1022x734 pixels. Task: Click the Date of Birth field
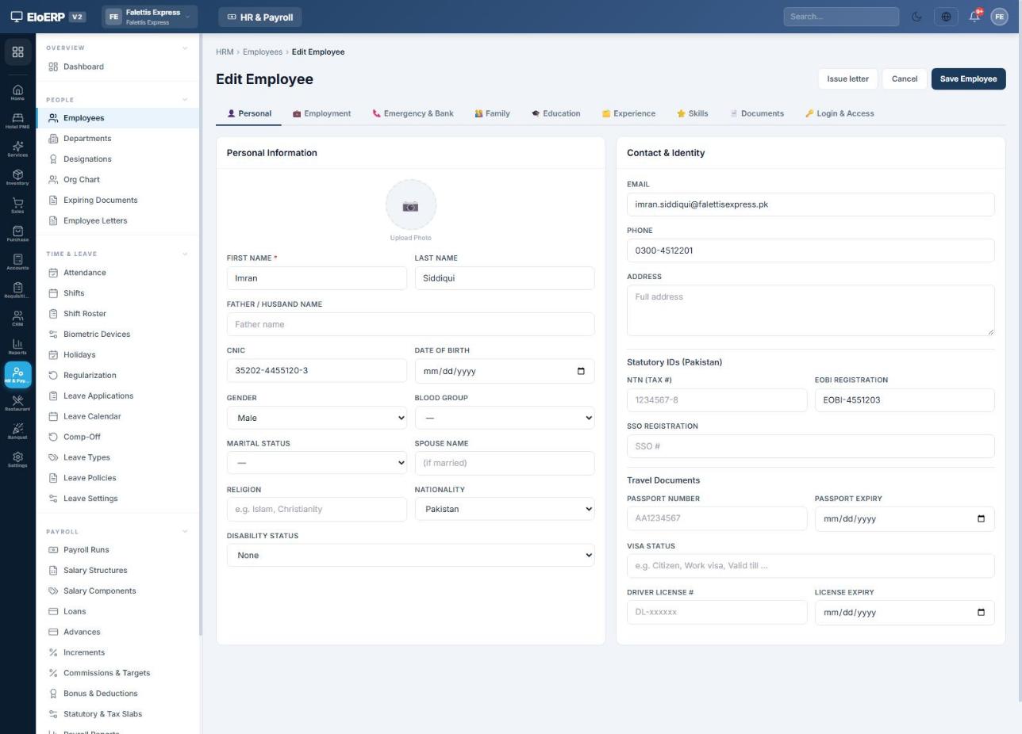click(505, 371)
